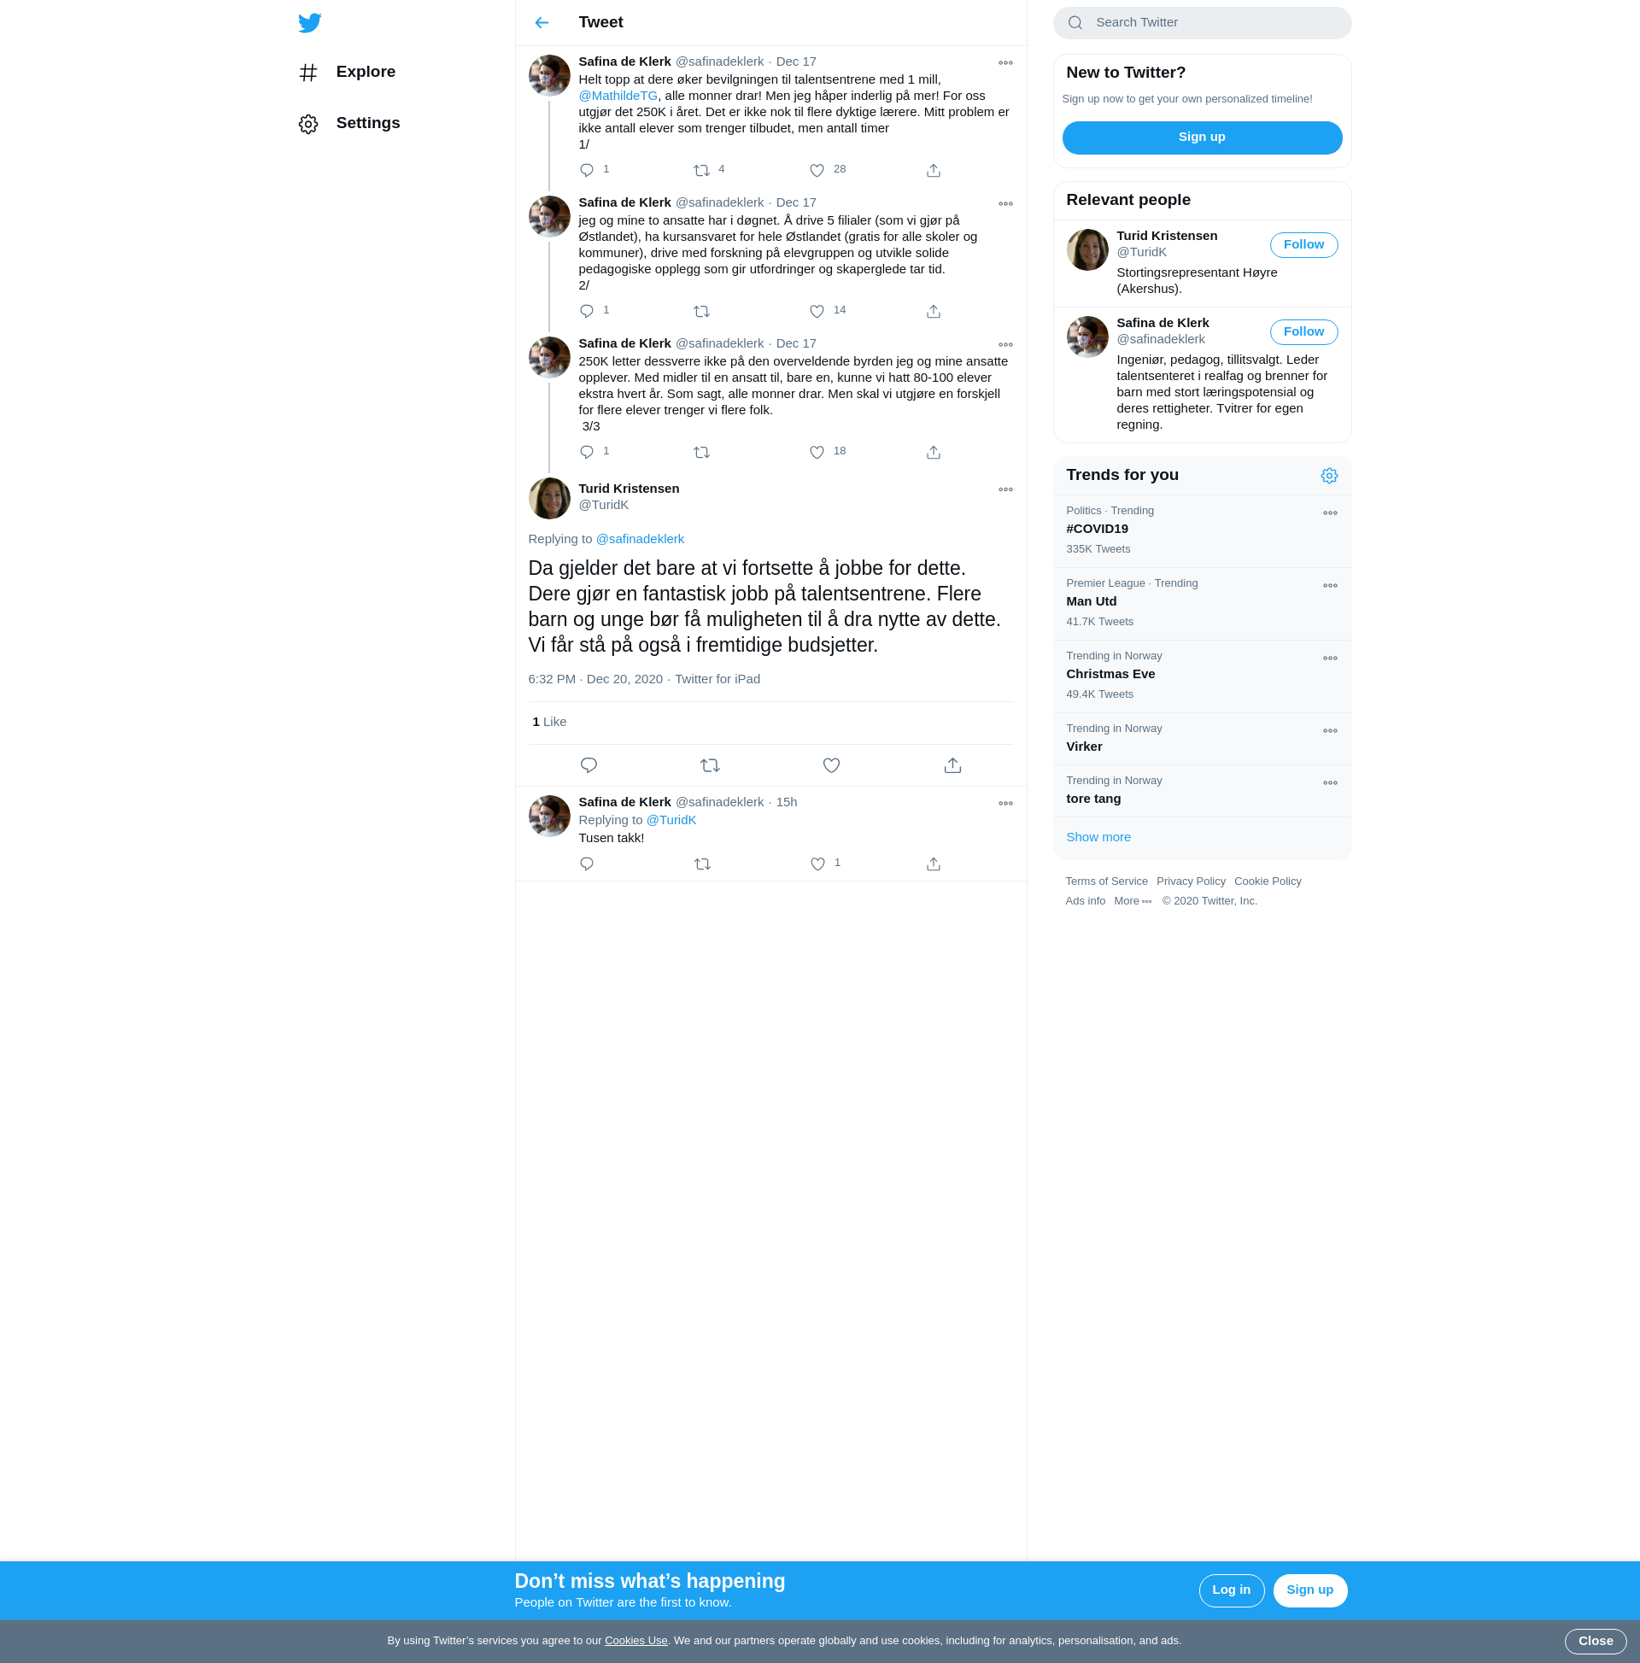Open more options on Turid Kristensen's tweet

[1005, 489]
